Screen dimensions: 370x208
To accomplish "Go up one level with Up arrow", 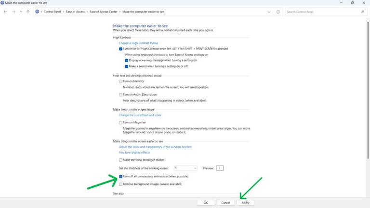I will click(28, 12).
